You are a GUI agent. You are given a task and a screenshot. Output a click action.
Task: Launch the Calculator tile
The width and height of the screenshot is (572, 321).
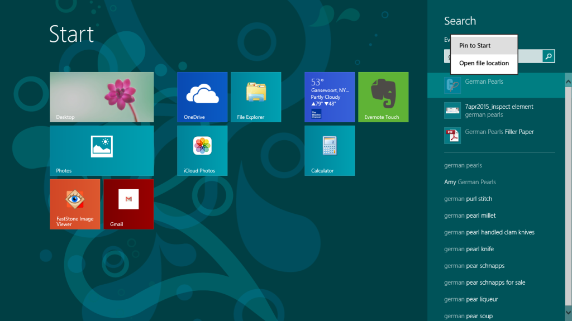(330, 151)
